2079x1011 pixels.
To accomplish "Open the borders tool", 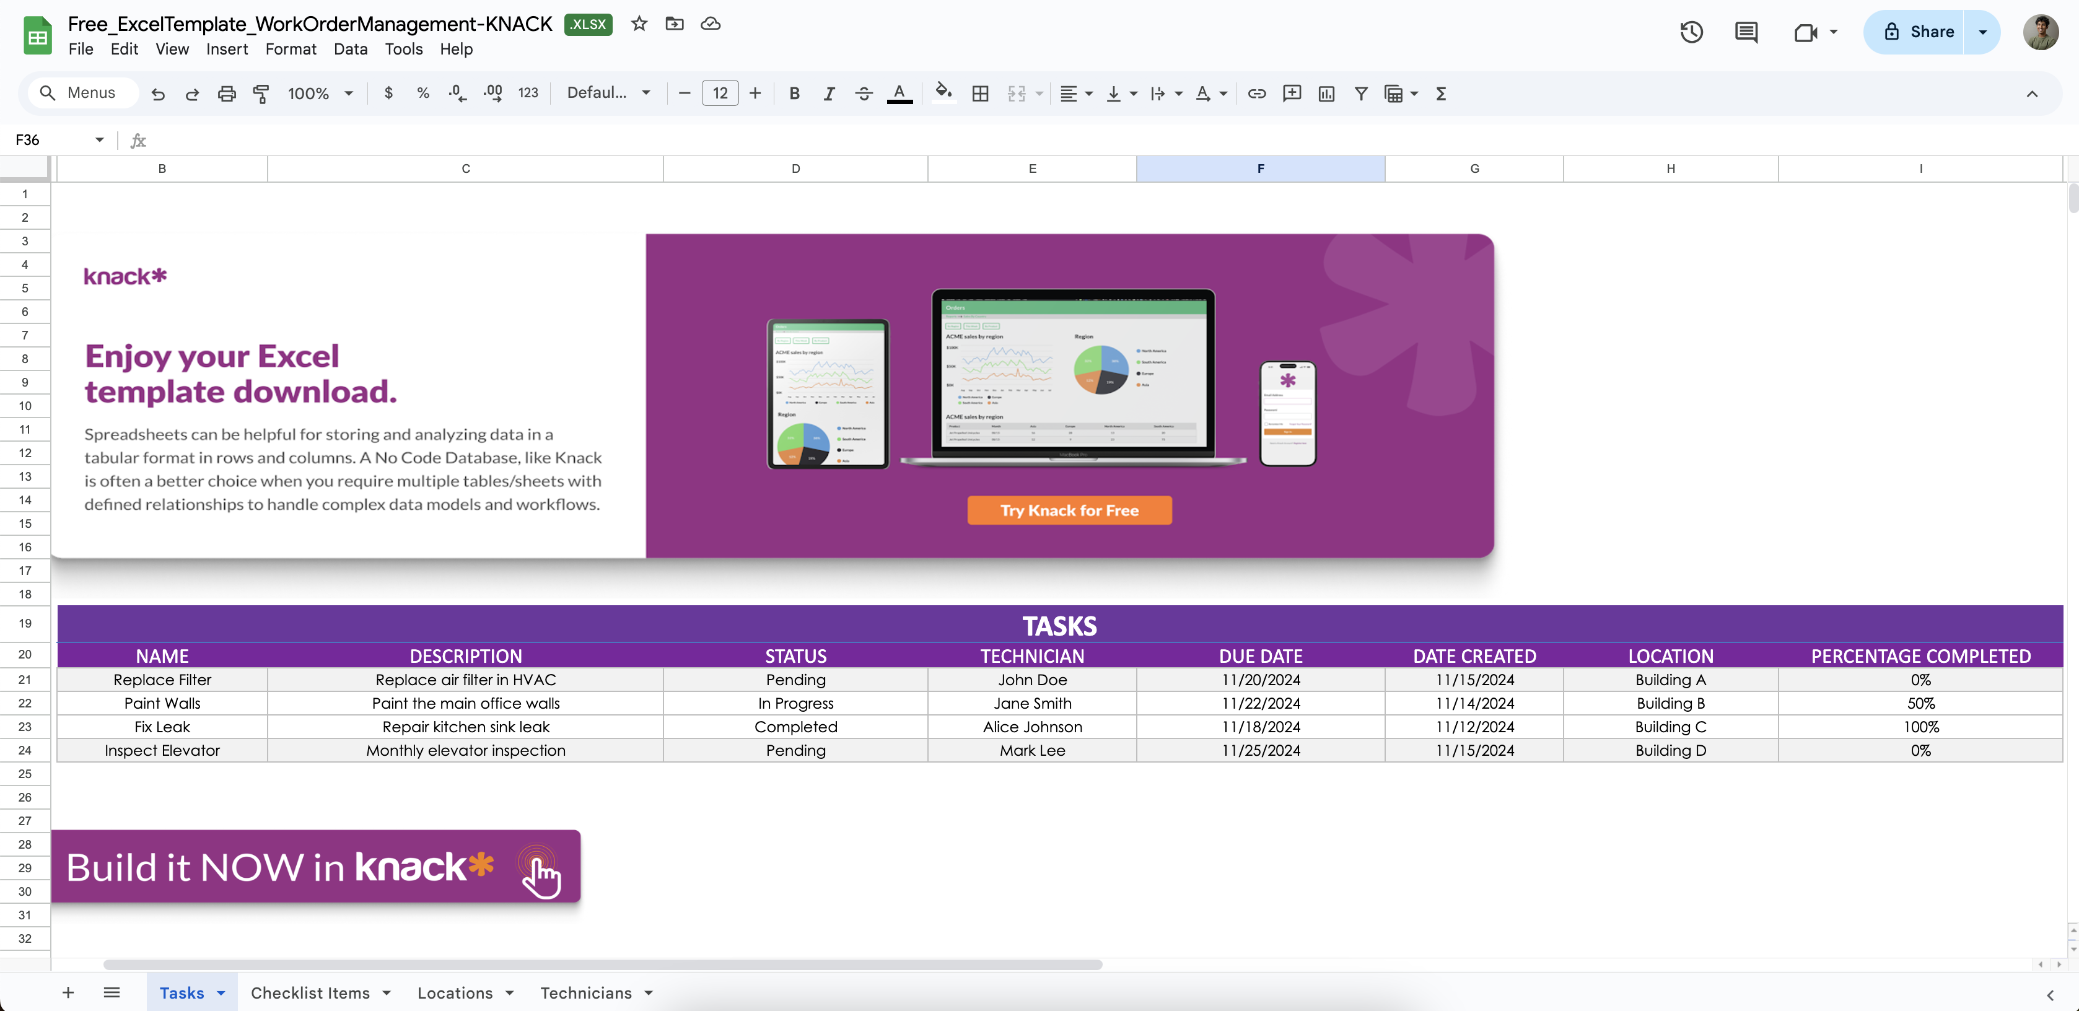I will 980,94.
